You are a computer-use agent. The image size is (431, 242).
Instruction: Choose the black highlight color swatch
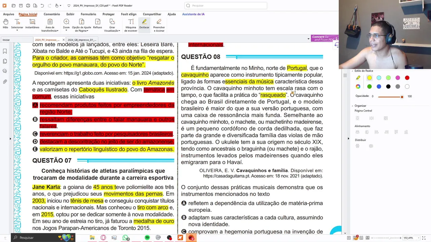(388, 87)
